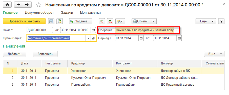Click N column header

[10, 63]
